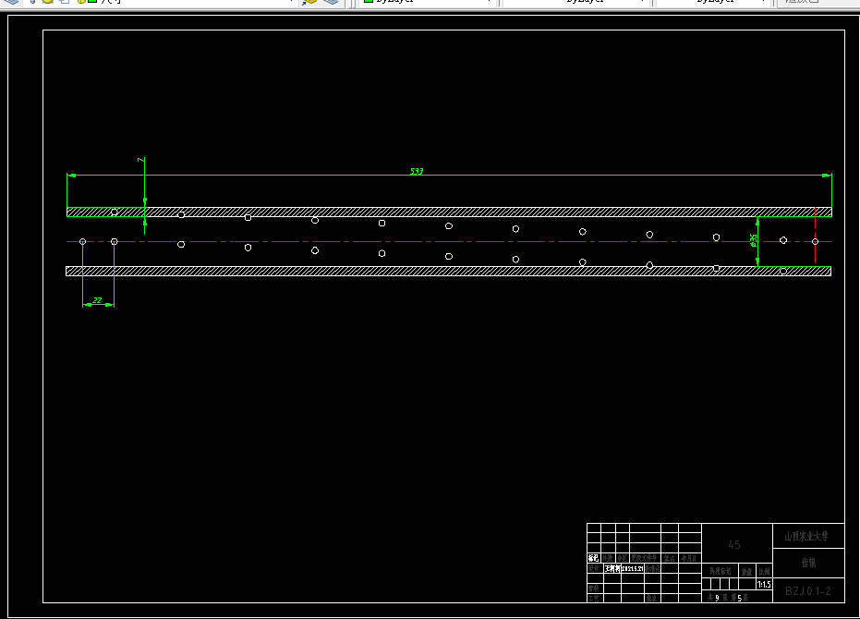Select the 7 wall thickness dimension text
This screenshot has width=860, height=619.
[141, 160]
